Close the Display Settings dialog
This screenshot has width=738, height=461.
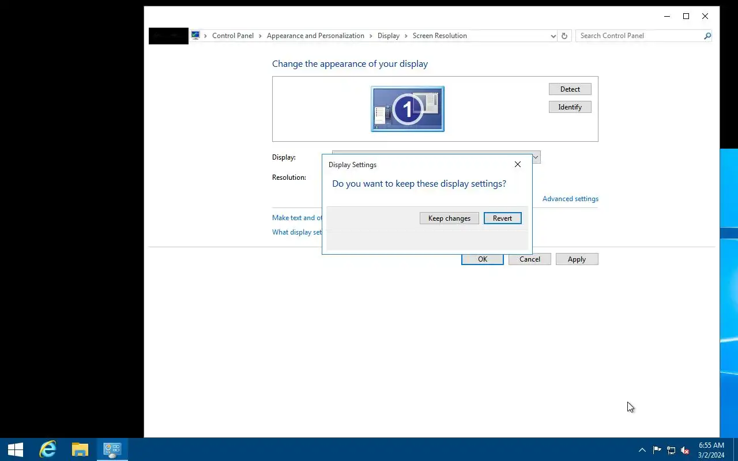(x=518, y=164)
